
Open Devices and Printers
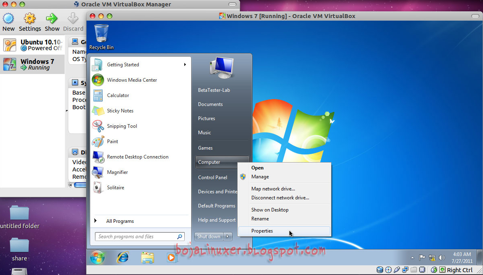[x=217, y=192]
